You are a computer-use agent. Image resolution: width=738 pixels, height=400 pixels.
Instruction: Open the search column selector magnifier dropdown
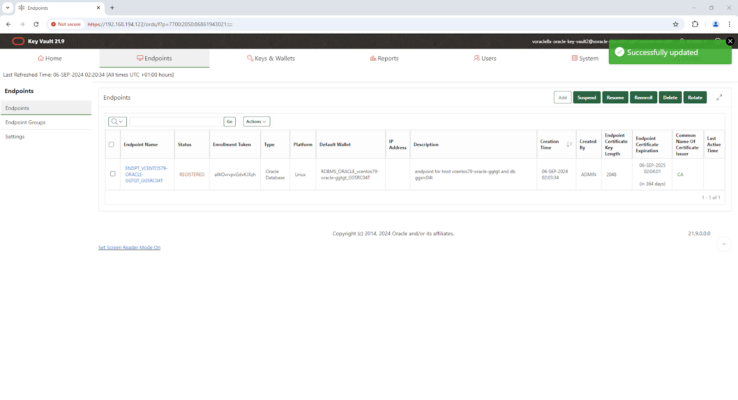click(x=117, y=121)
